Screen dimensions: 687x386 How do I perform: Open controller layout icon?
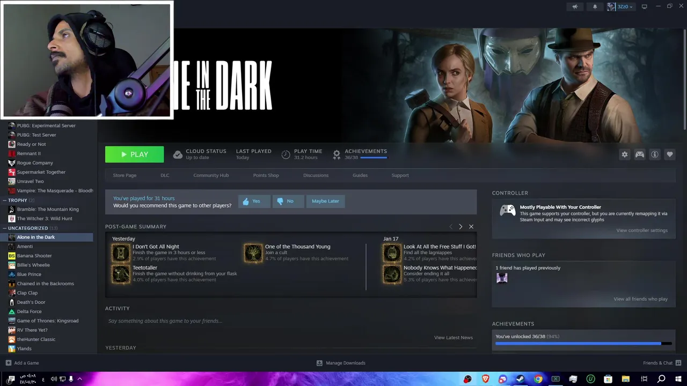pyautogui.click(x=640, y=154)
